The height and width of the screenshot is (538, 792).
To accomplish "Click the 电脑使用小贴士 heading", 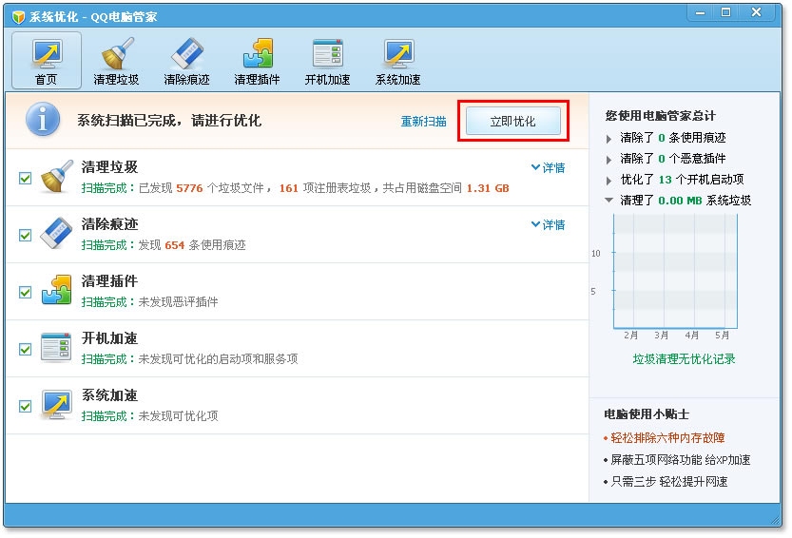I will tap(647, 414).
